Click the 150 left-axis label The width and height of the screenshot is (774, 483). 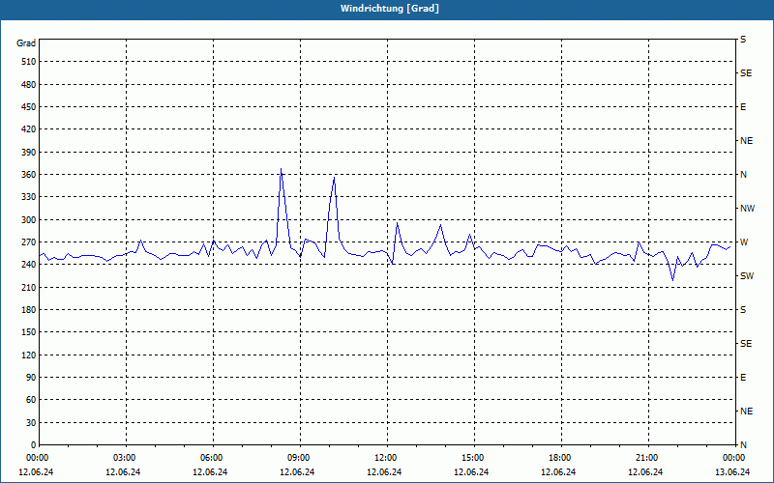click(x=29, y=332)
